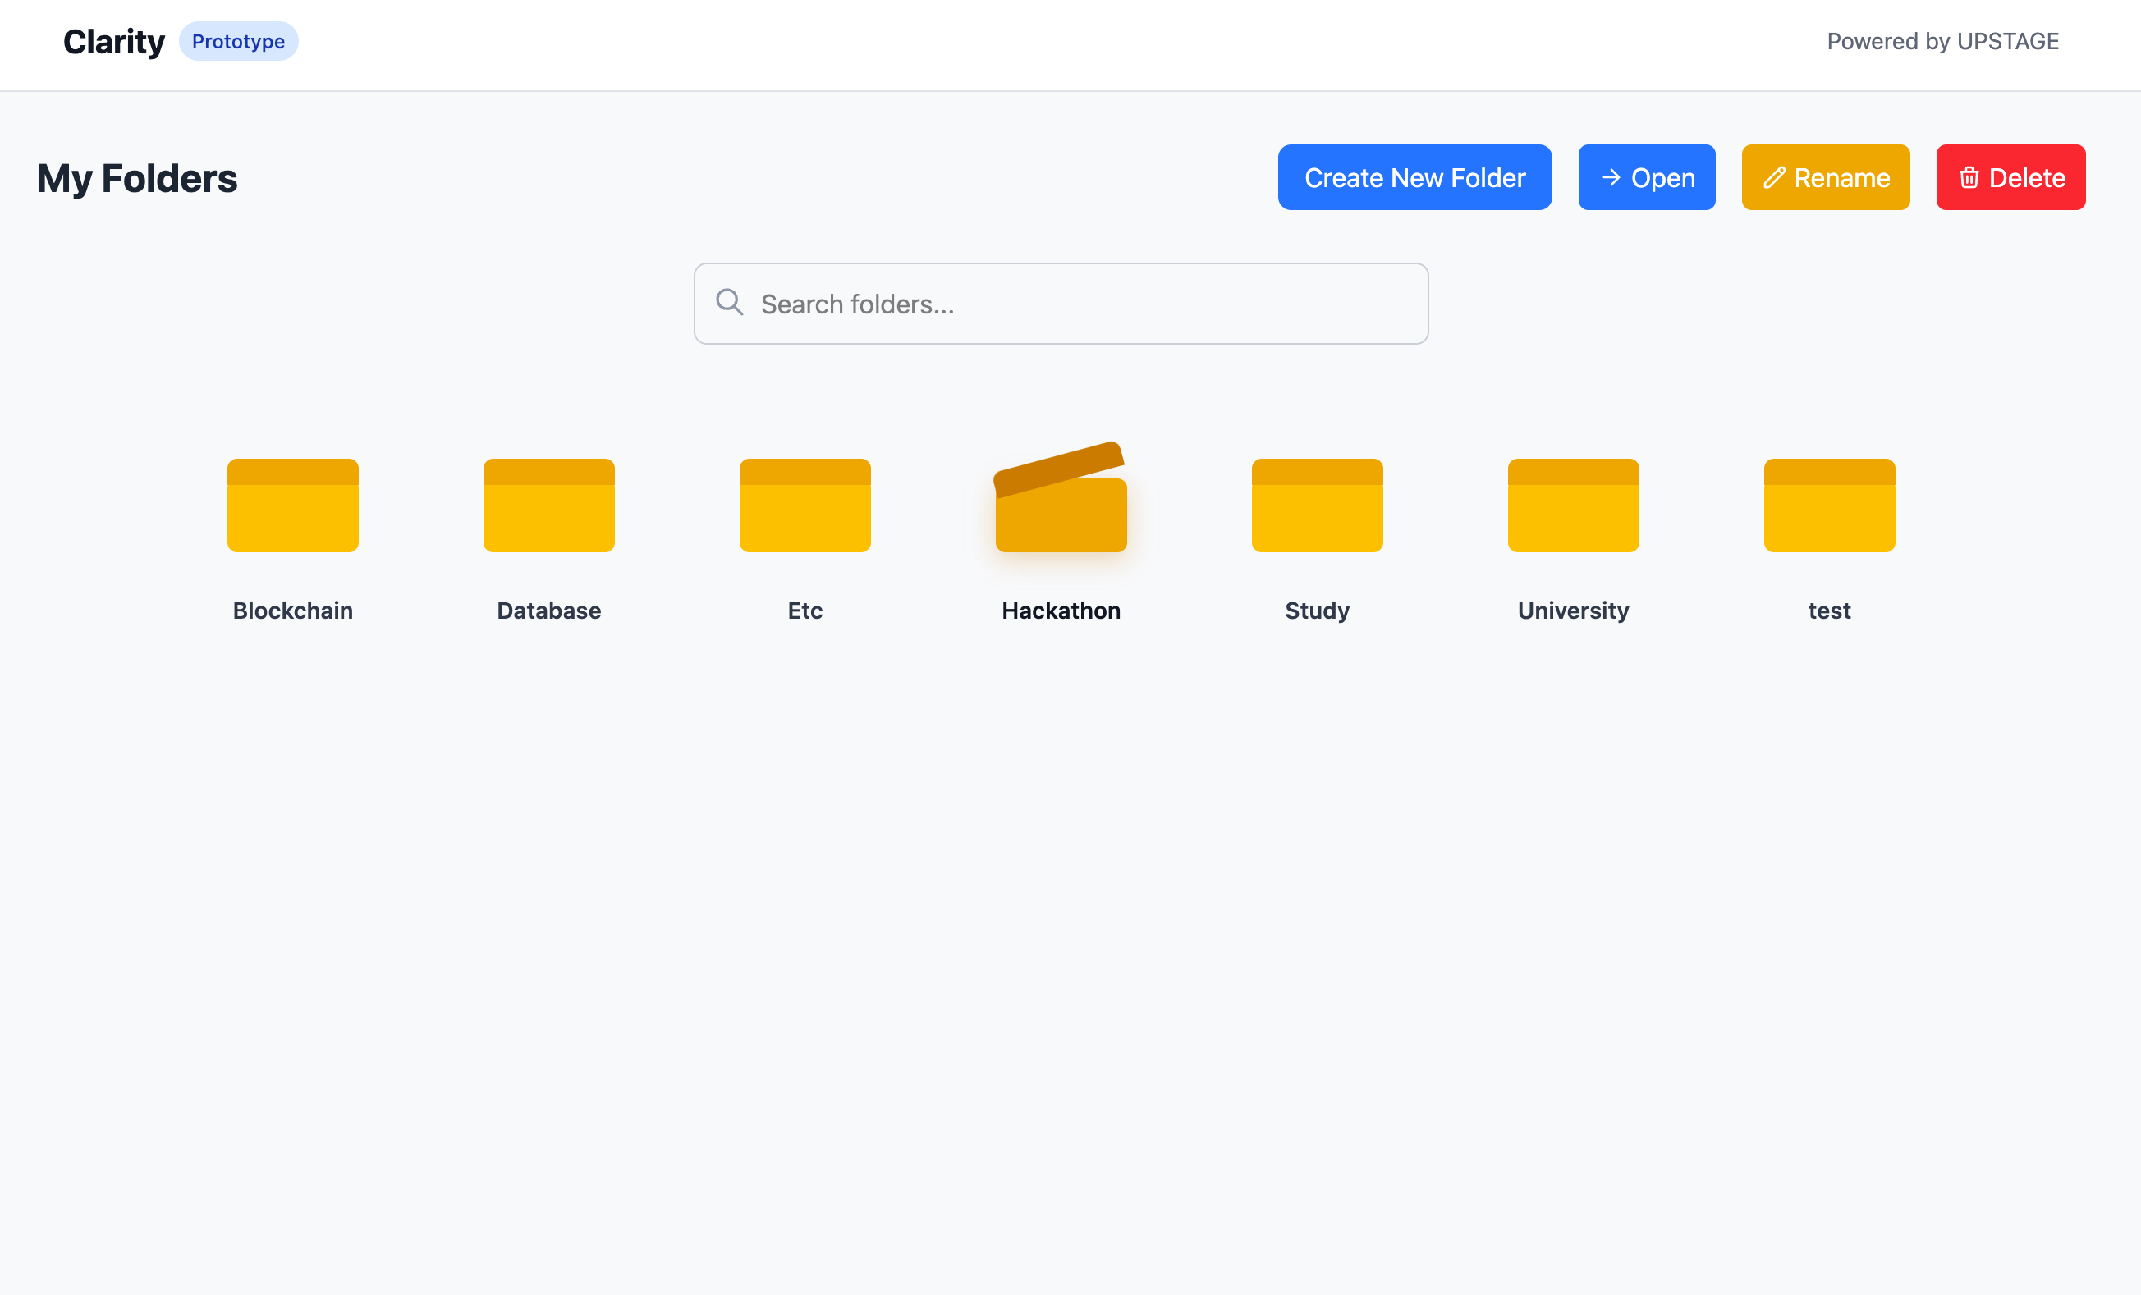This screenshot has height=1295, width=2141.
Task: Select the University folder icon
Action: click(x=1573, y=506)
